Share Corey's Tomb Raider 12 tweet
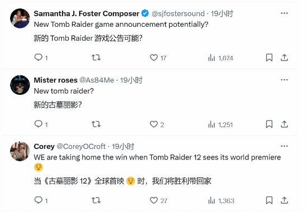 [284, 200]
